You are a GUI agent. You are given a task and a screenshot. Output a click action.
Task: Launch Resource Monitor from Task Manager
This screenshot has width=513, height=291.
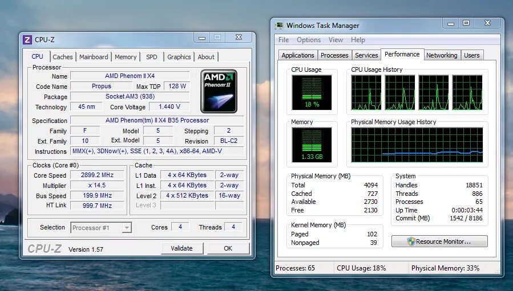(439, 241)
